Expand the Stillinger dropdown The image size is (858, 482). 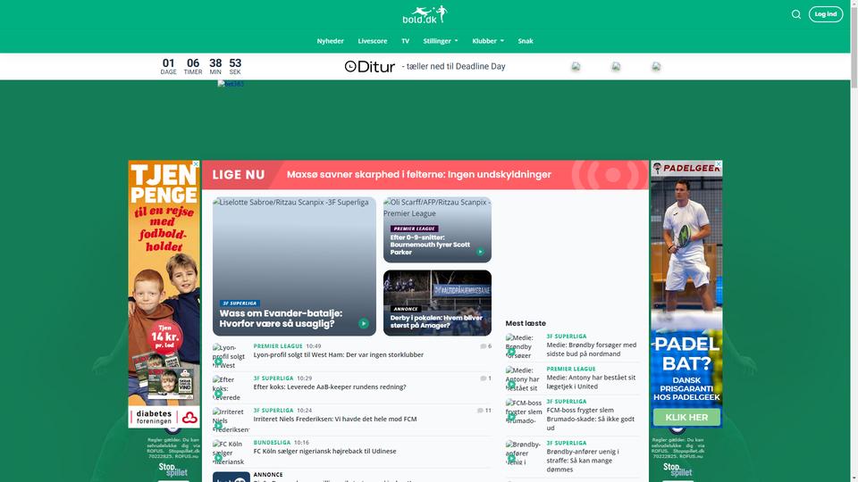[441, 41]
